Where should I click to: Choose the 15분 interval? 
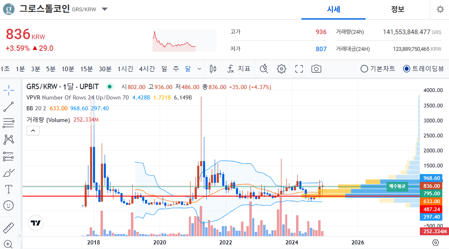(x=86, y=69)
